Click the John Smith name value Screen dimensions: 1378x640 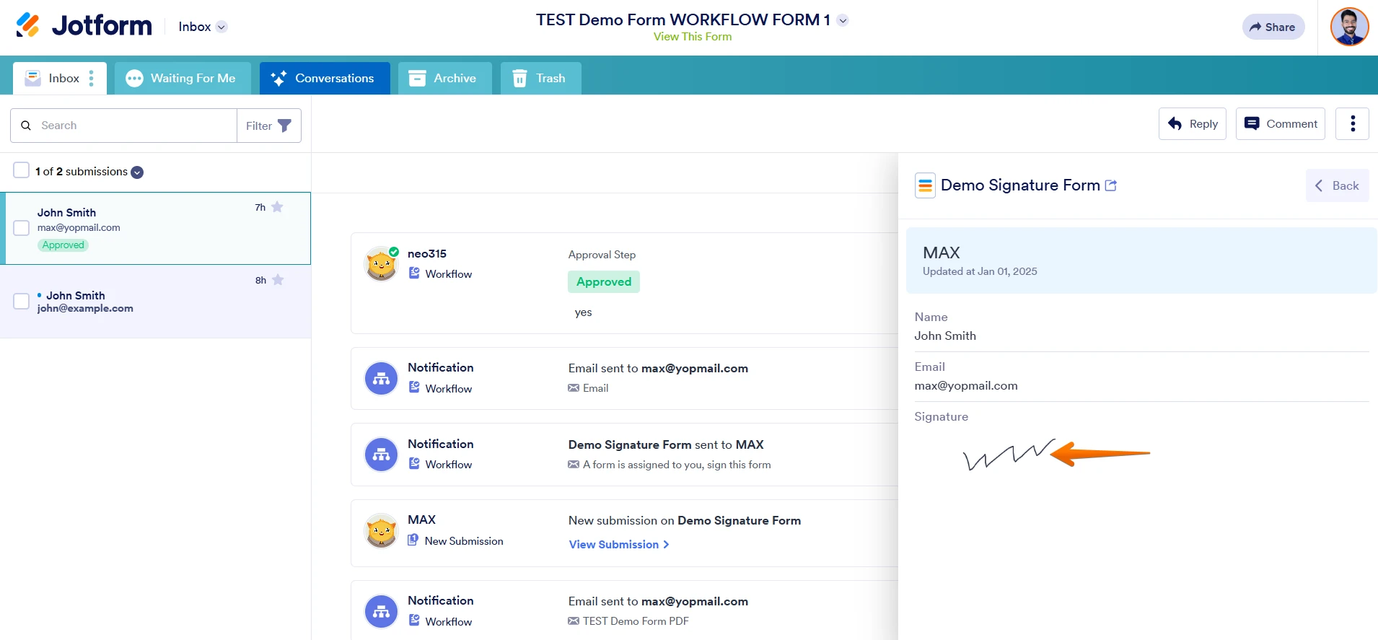[x=945, y=336]
